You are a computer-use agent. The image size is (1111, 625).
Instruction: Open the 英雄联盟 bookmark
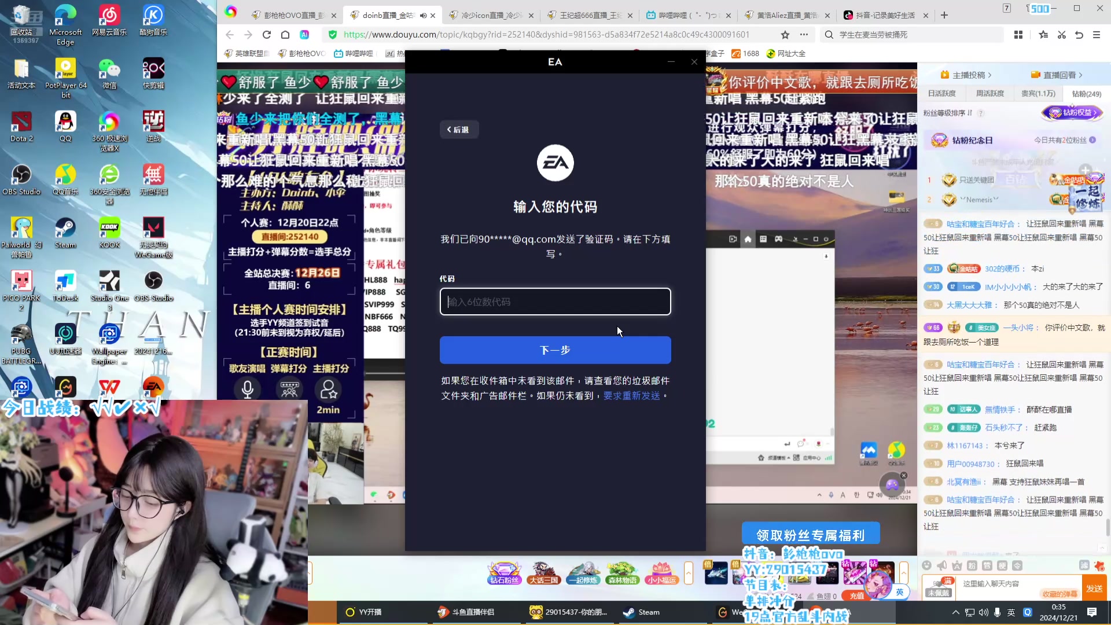[x=247, y=54]
